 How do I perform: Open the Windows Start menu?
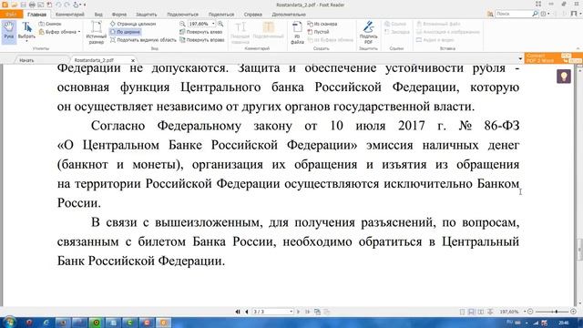(9, 323)
